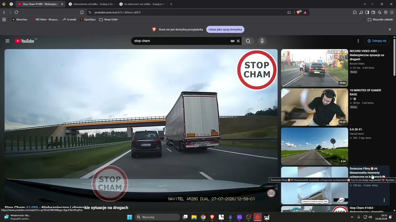This screenshot has width=396, height=222.
Task: Open the Nowy folder bookmarks folder
Action: pos(109,19)
